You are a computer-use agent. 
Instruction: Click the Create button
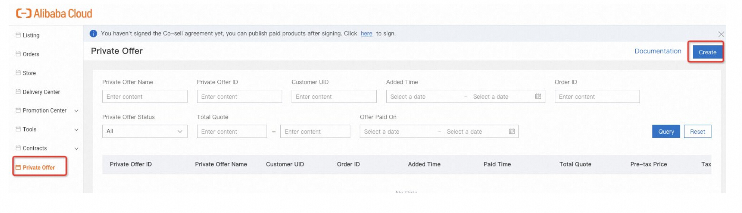click(707, 52)
